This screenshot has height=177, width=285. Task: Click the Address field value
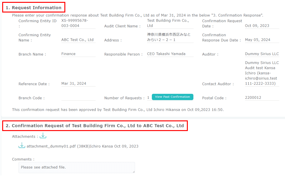[170, 37]
